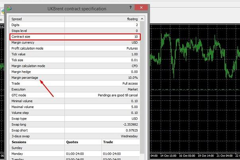Click the help question mark button
240x160 pixels.
[x=131, y=8]
